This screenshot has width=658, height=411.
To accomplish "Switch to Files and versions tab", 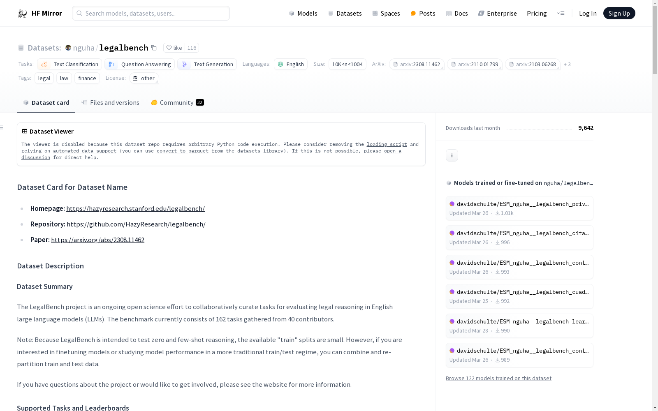I will pyautogui.click(x=110, y=103).
